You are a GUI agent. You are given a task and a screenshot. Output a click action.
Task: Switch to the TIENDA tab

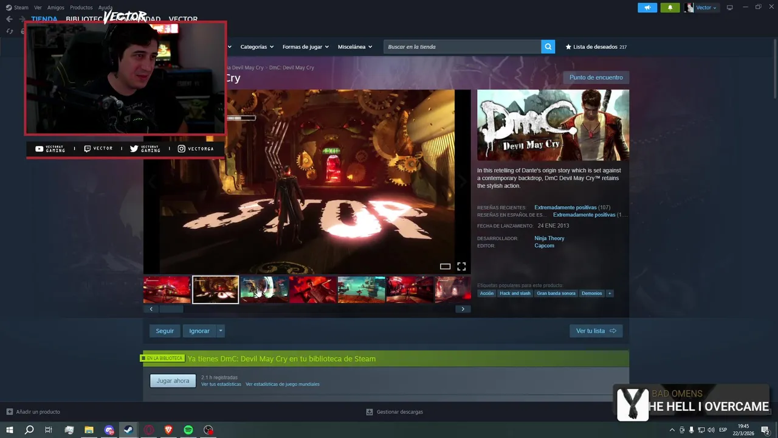click(44, 19)
